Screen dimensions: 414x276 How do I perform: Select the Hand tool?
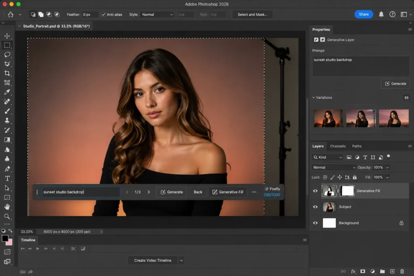[7, 206]
